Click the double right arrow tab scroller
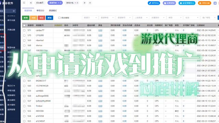This screenshot has height=123, width=219. pyautogui.click(x=85, y=3)
